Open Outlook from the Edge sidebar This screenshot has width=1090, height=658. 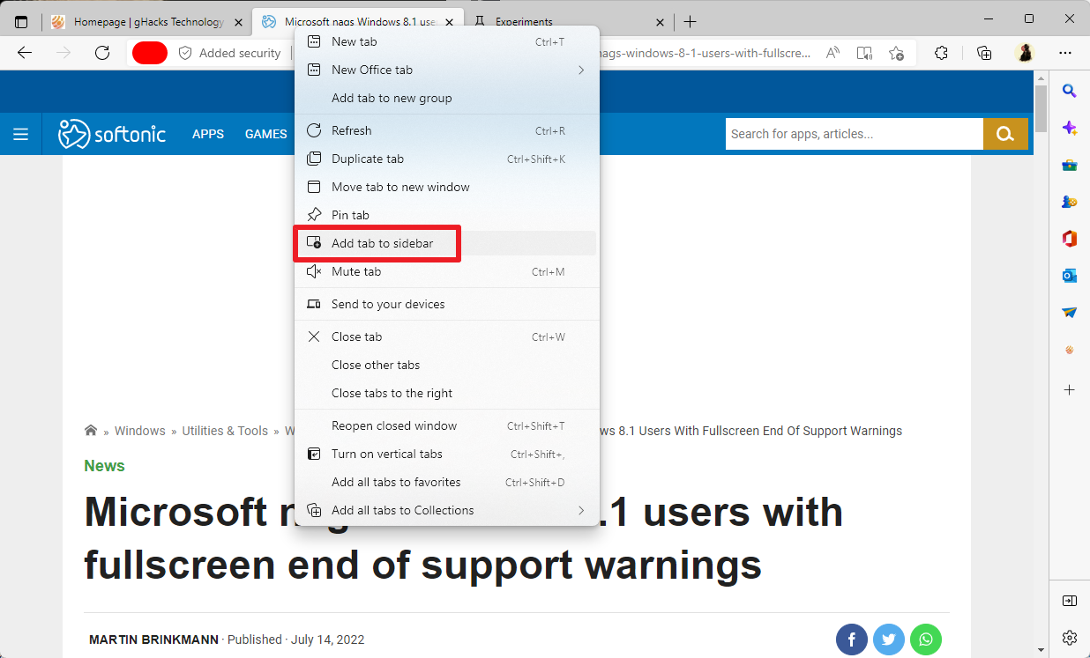[x=1069, y=276]
